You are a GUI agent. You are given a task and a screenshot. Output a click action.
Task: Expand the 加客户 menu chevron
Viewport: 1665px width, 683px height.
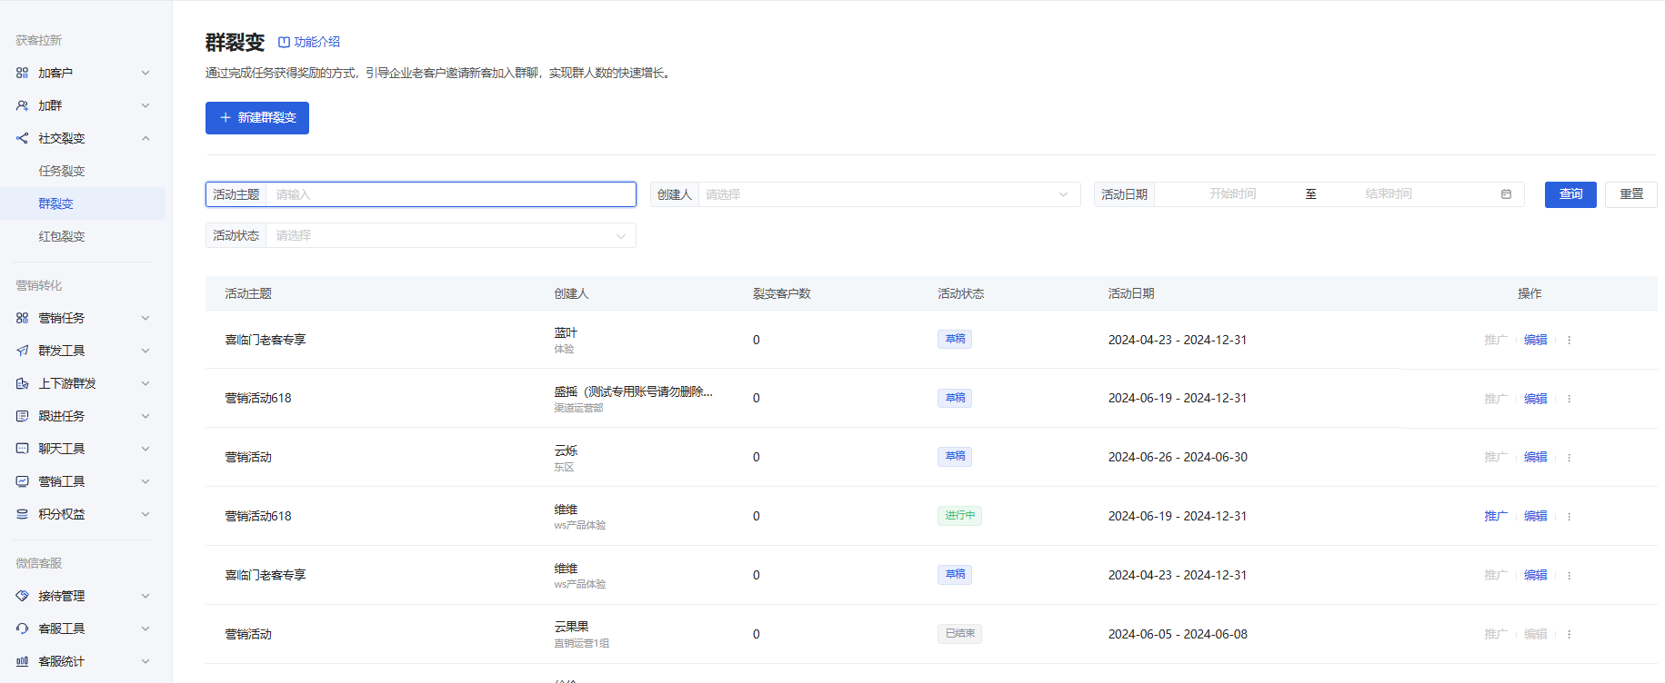coord(145,73)
